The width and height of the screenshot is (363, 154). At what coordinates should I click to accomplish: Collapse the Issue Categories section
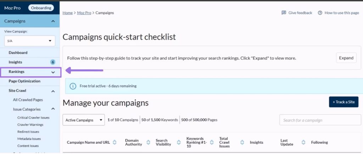click(53, 109)
